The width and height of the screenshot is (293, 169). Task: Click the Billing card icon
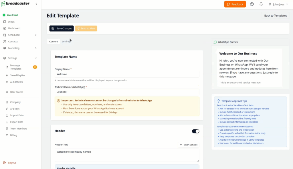coord(7,135)
